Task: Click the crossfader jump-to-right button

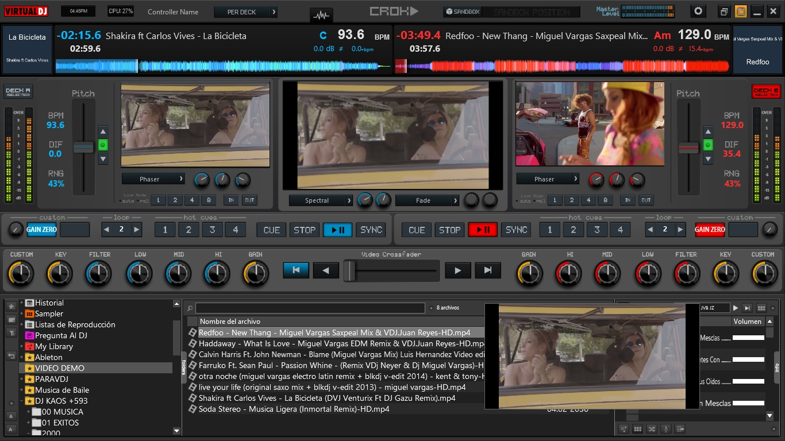Action: click(x=488, y=270)
